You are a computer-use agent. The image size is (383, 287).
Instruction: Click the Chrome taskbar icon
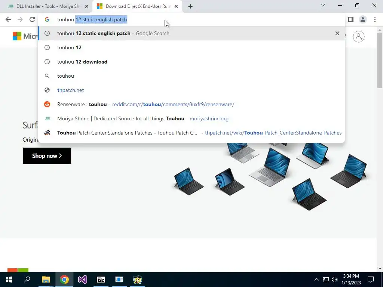click(64, 280)
